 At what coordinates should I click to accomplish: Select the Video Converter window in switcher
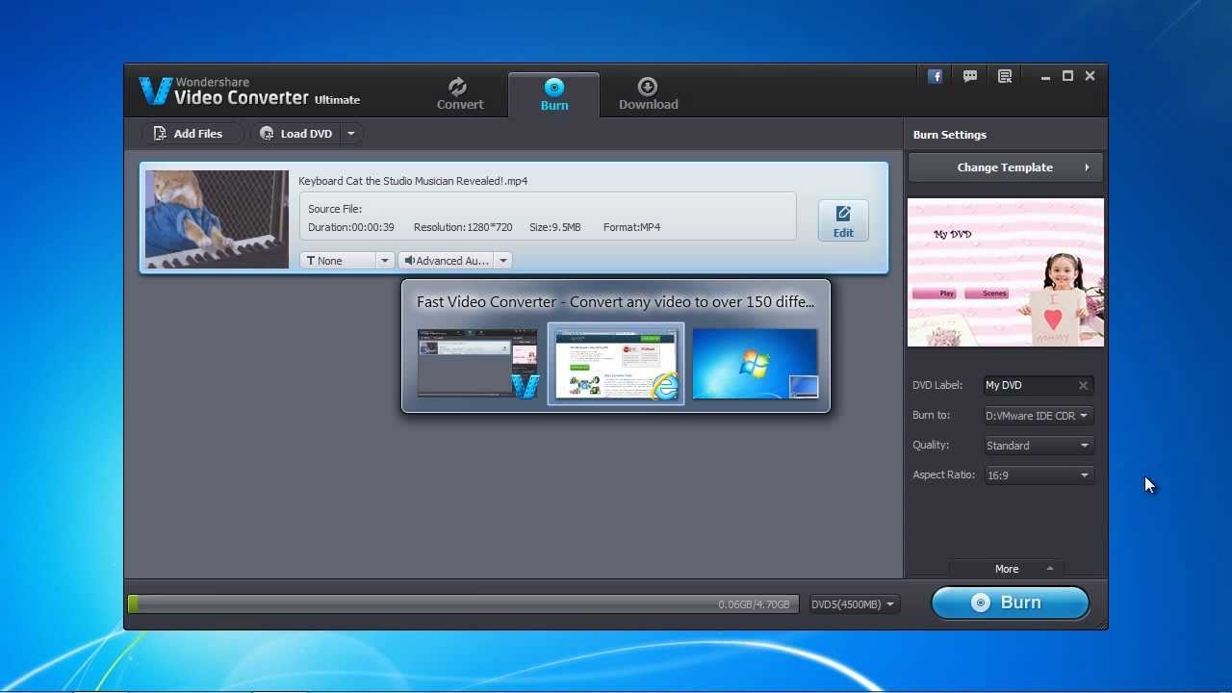(477, 364)
